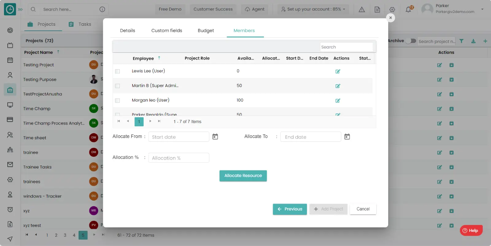Open the mail icon in sidebar
The height and width of the screenshot is (246, 491).
(10, 165)
